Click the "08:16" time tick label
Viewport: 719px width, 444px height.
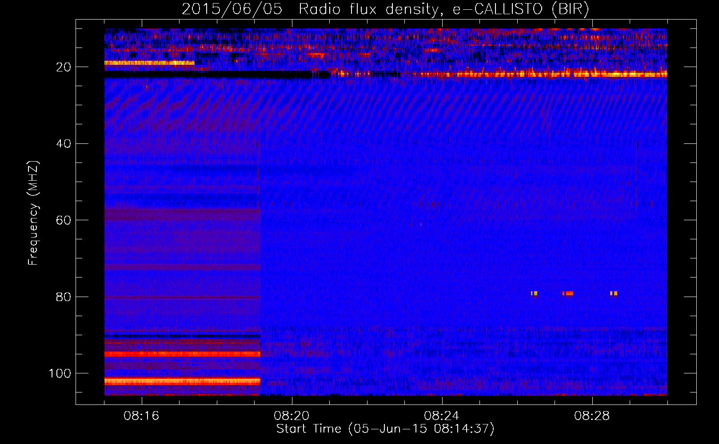click(x=141, y=416)
